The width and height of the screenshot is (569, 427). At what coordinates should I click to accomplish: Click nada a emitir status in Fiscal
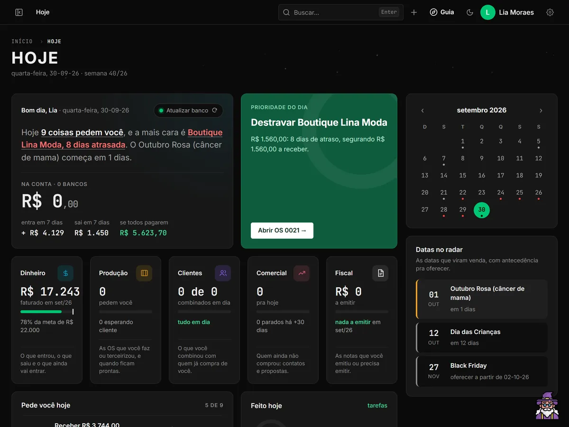click(x=353, y=322)
